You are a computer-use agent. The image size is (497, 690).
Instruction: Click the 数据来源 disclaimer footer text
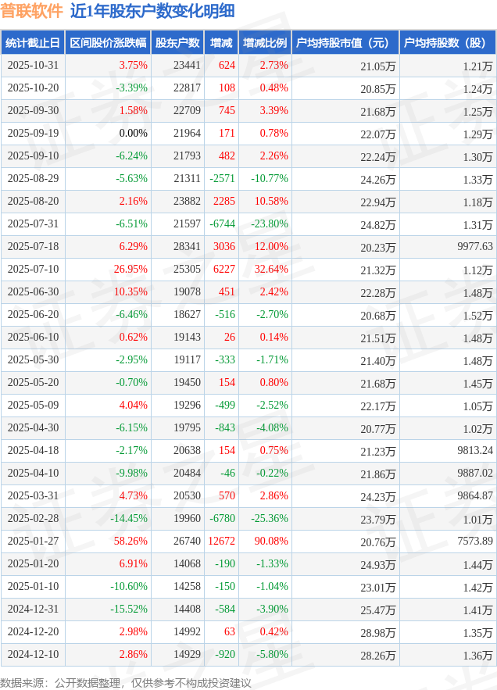point(126,682)
